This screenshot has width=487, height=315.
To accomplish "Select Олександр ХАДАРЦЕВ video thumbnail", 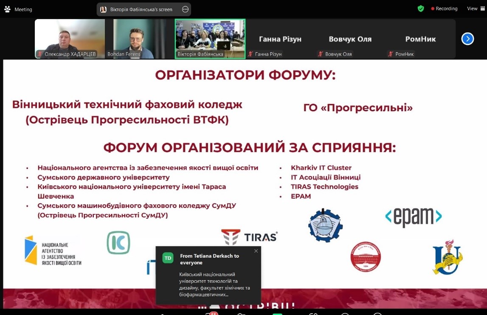I will click(70, 39).
